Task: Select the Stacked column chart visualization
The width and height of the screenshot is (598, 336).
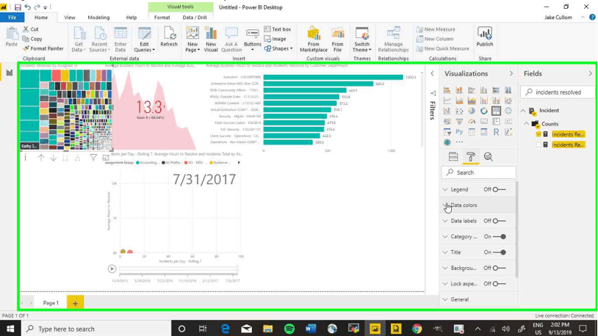Action: click(x=459, y=90)
